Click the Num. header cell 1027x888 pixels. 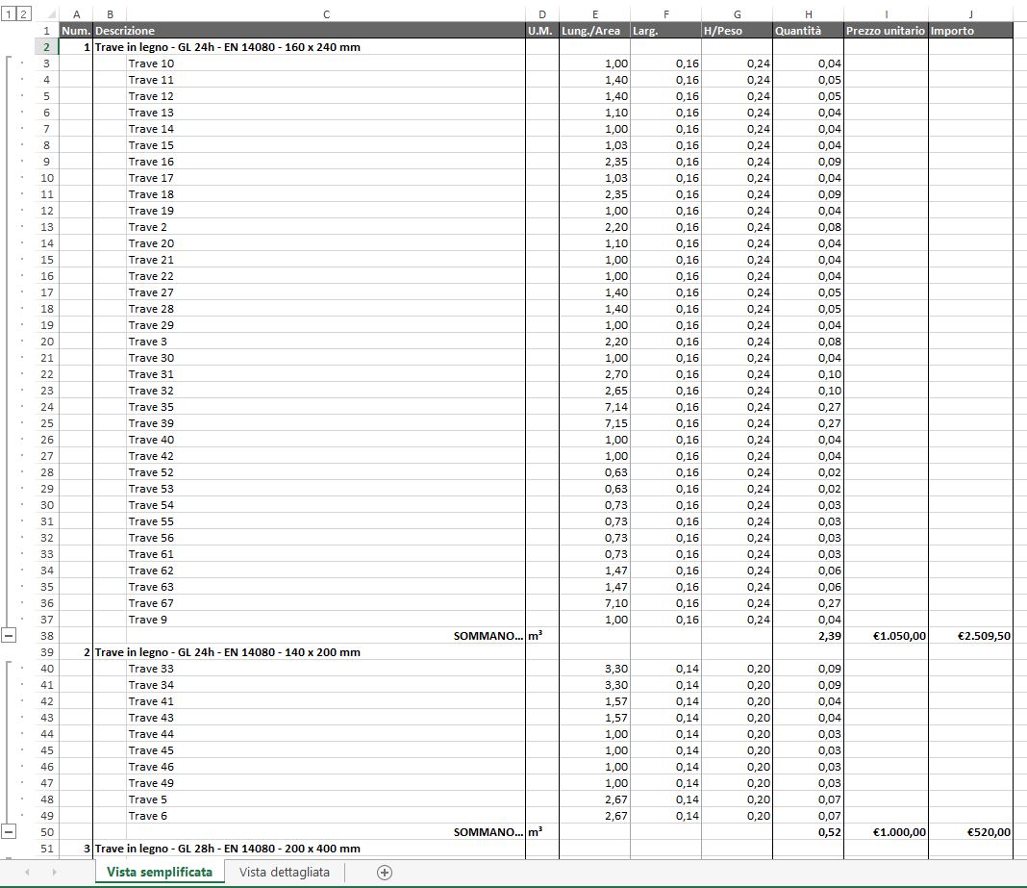[76, 31]
